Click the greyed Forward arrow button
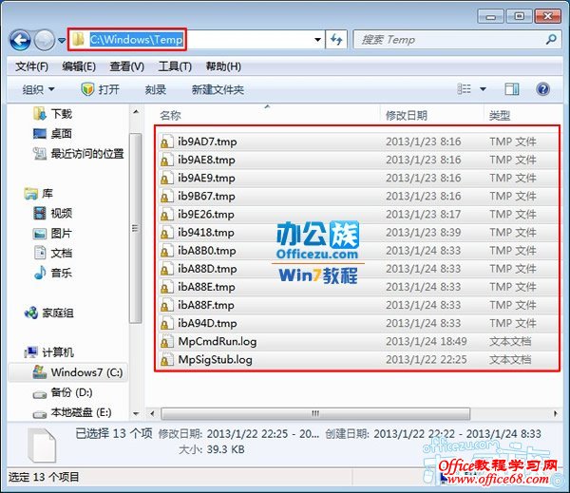570x493 pixels. click(45, 40)
